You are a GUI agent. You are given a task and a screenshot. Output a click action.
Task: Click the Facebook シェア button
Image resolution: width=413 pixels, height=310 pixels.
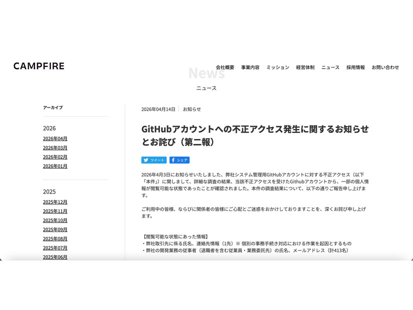click(179, 160)
